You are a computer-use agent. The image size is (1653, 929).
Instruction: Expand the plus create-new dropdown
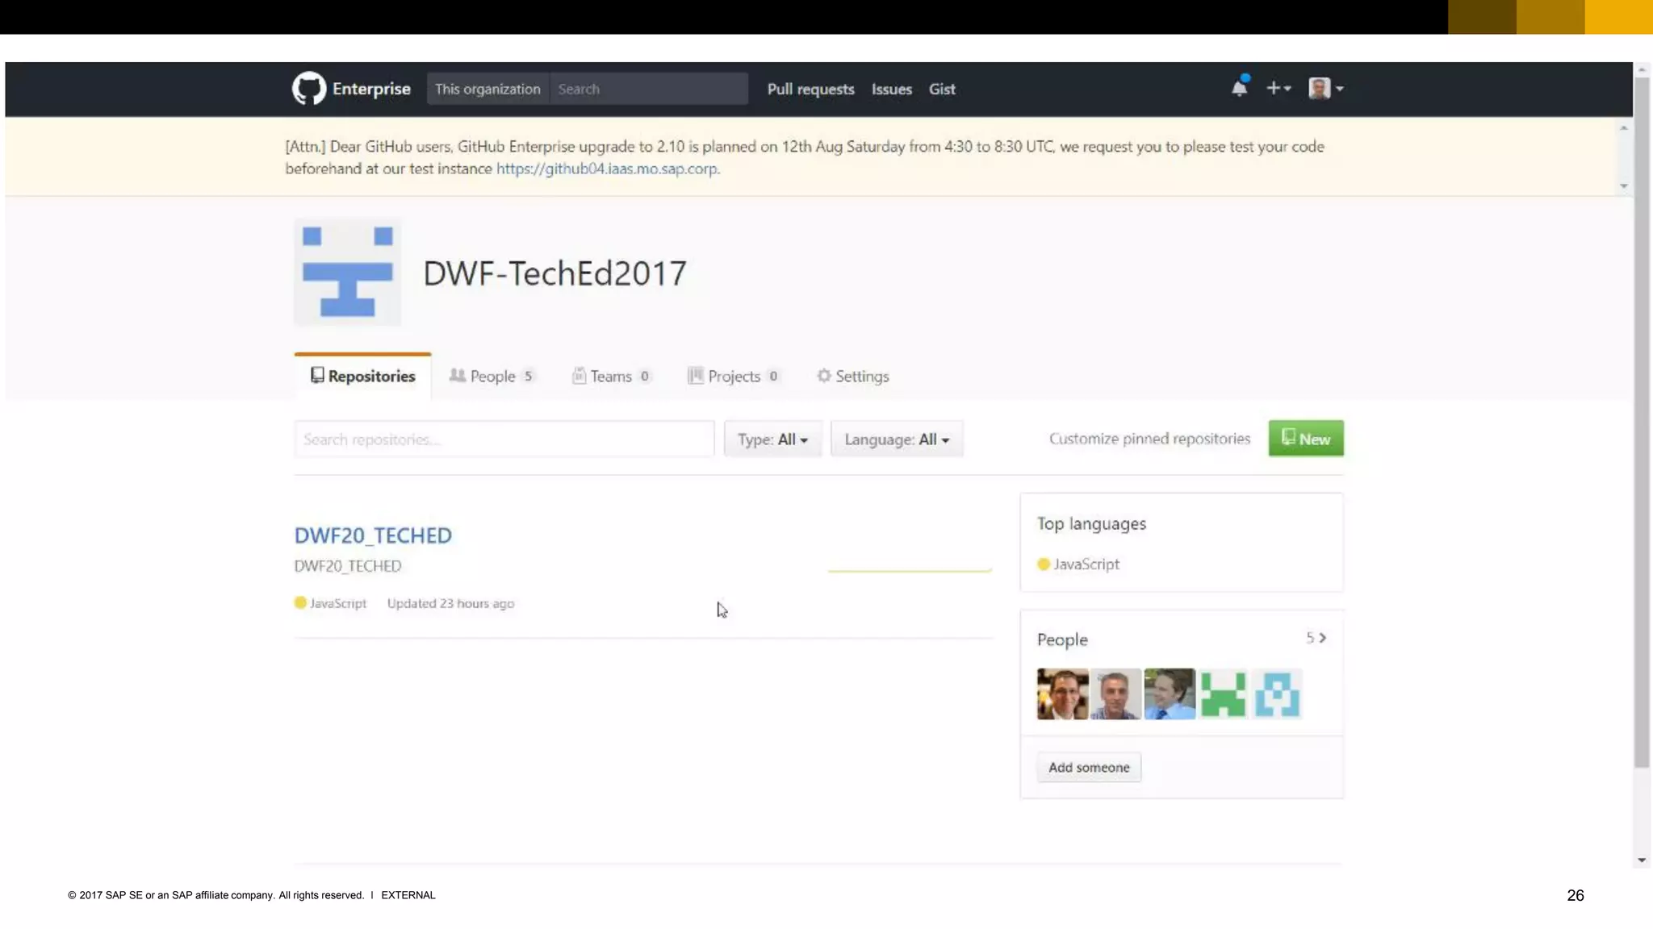1278,88
